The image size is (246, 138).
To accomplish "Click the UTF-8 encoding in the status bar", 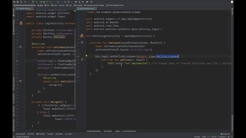I will coord(214,137).
